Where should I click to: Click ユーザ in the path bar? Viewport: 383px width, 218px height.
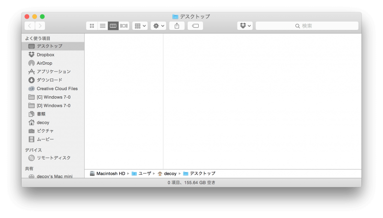pos(141,173)
